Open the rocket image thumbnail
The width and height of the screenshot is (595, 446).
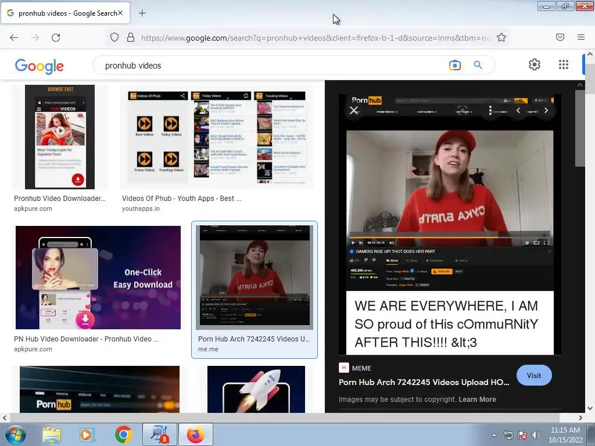click(x=256, y=389)
